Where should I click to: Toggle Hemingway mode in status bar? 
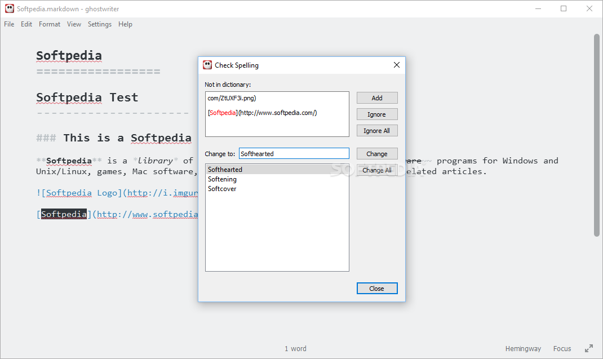[x=523, y=349]
